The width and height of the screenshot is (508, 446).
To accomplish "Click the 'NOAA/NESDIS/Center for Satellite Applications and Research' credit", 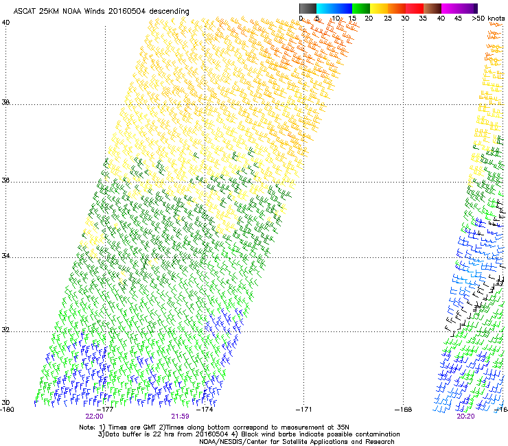I will 297,442.
